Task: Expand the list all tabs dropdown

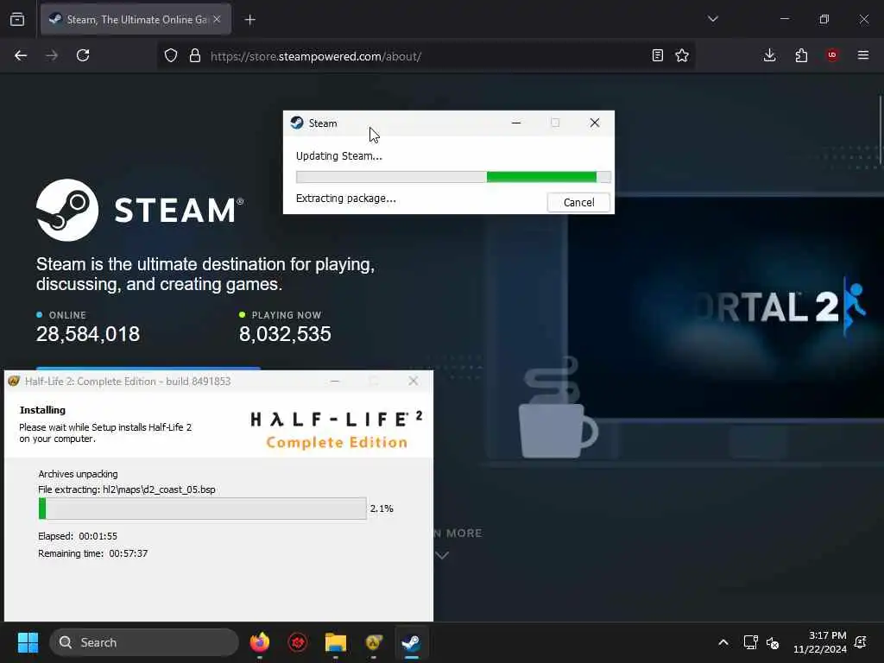Action: [x=713, y=19]
